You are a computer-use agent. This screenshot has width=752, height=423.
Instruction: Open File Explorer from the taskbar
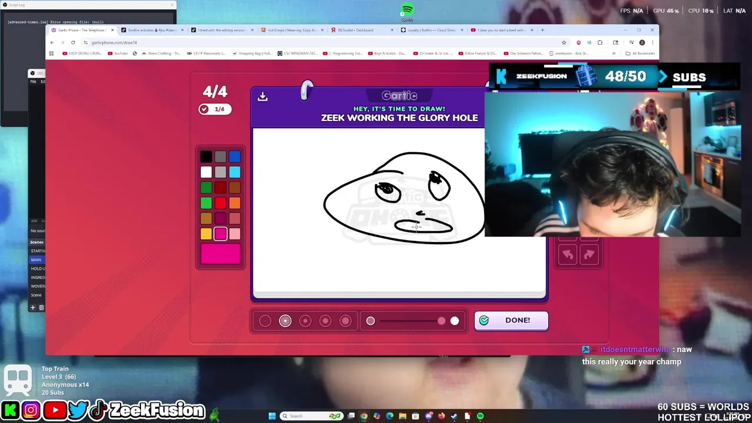tap(402, 416)
